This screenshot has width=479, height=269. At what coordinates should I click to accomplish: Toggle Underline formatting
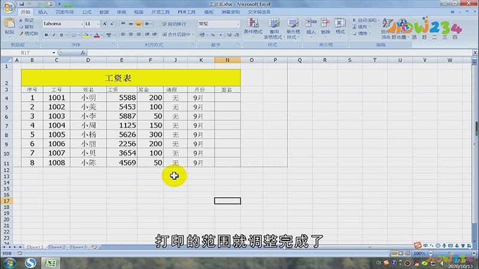[x=62, y=35]
